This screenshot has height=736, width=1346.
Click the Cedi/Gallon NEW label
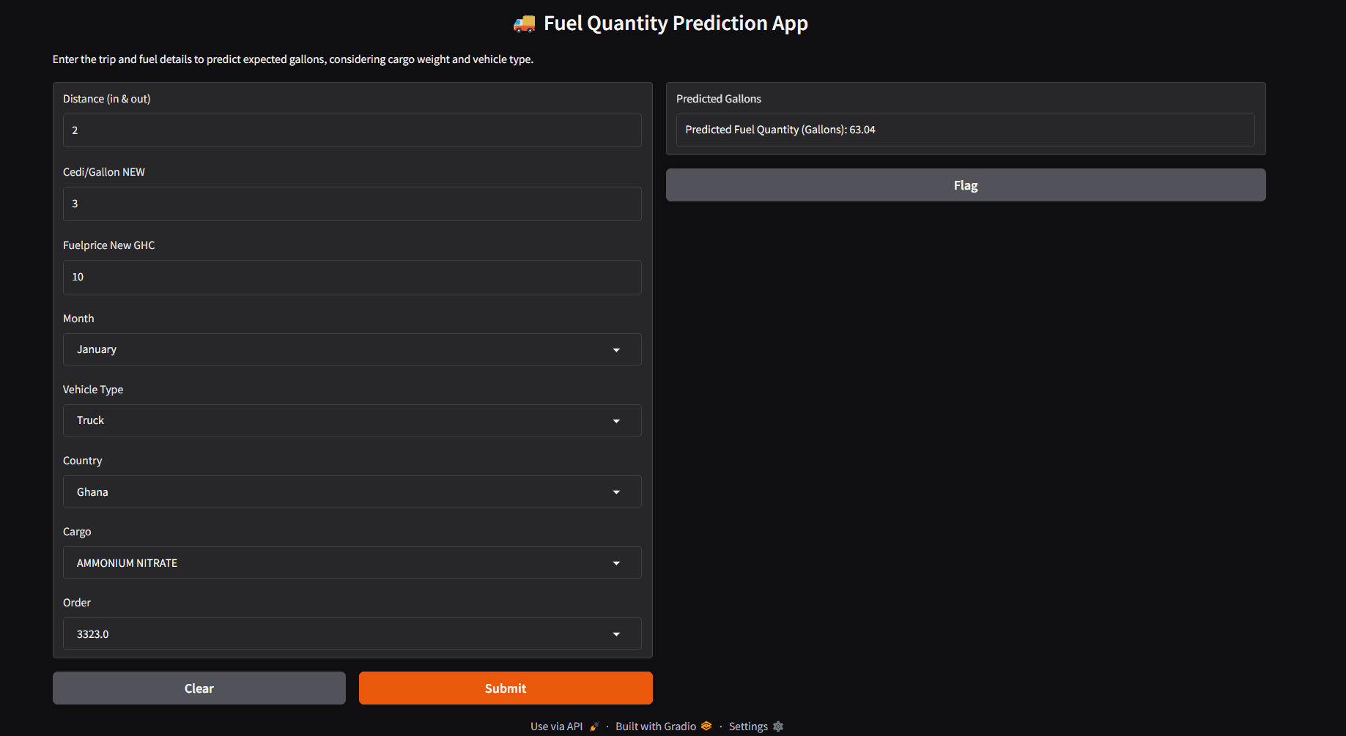pos(104,172)
